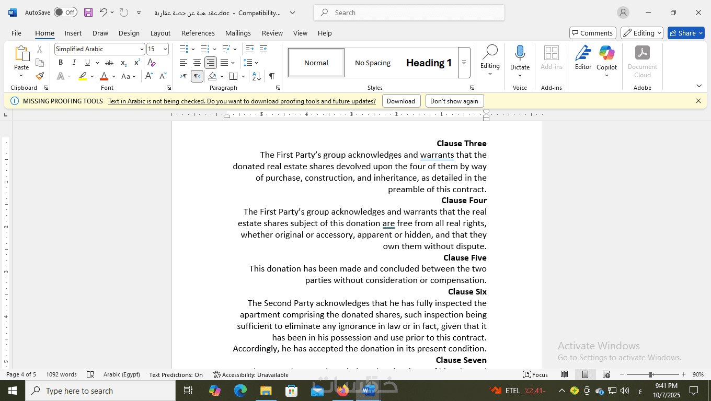Increase font size with grow icon
Screen dimensions: 711x401
pos(149,76)
